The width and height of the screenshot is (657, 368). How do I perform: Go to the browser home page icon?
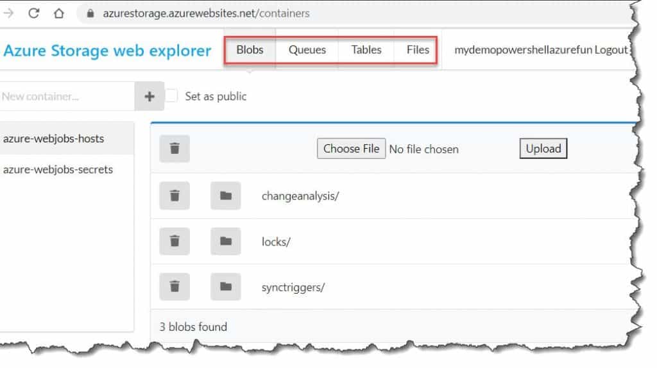point(59,13)
